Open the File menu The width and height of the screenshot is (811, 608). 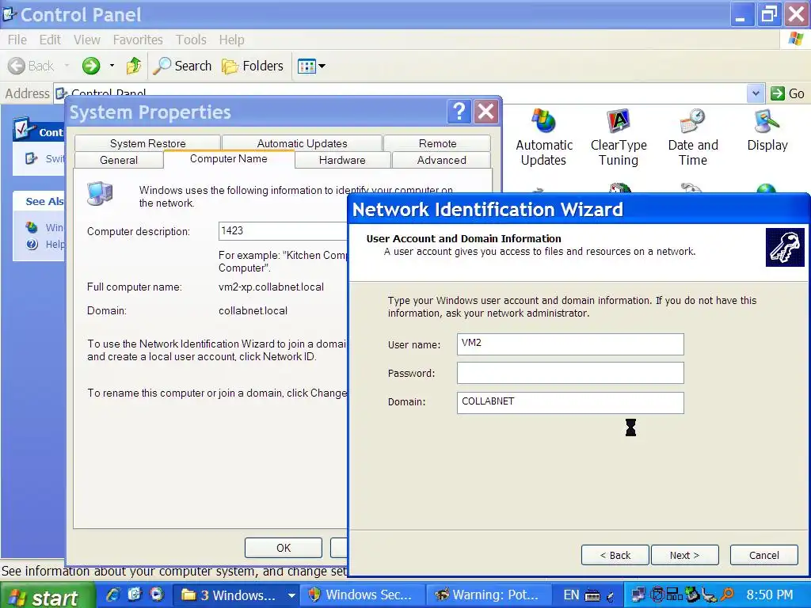[x=17, y=40]
